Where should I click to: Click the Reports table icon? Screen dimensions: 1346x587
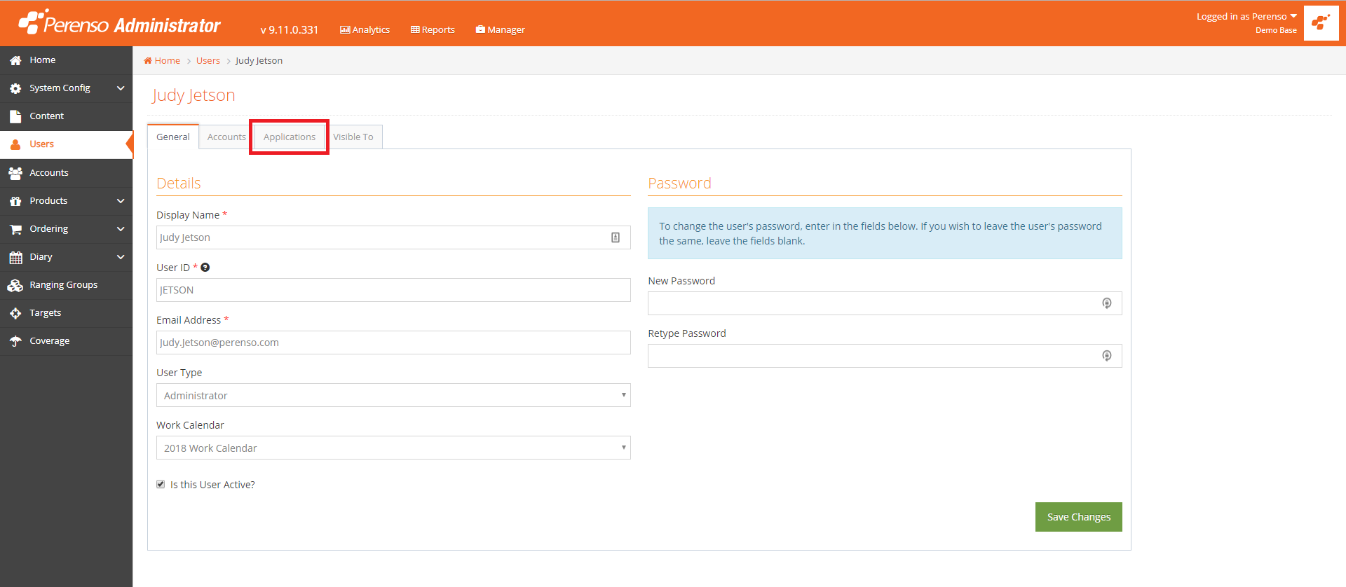(415, 30)
